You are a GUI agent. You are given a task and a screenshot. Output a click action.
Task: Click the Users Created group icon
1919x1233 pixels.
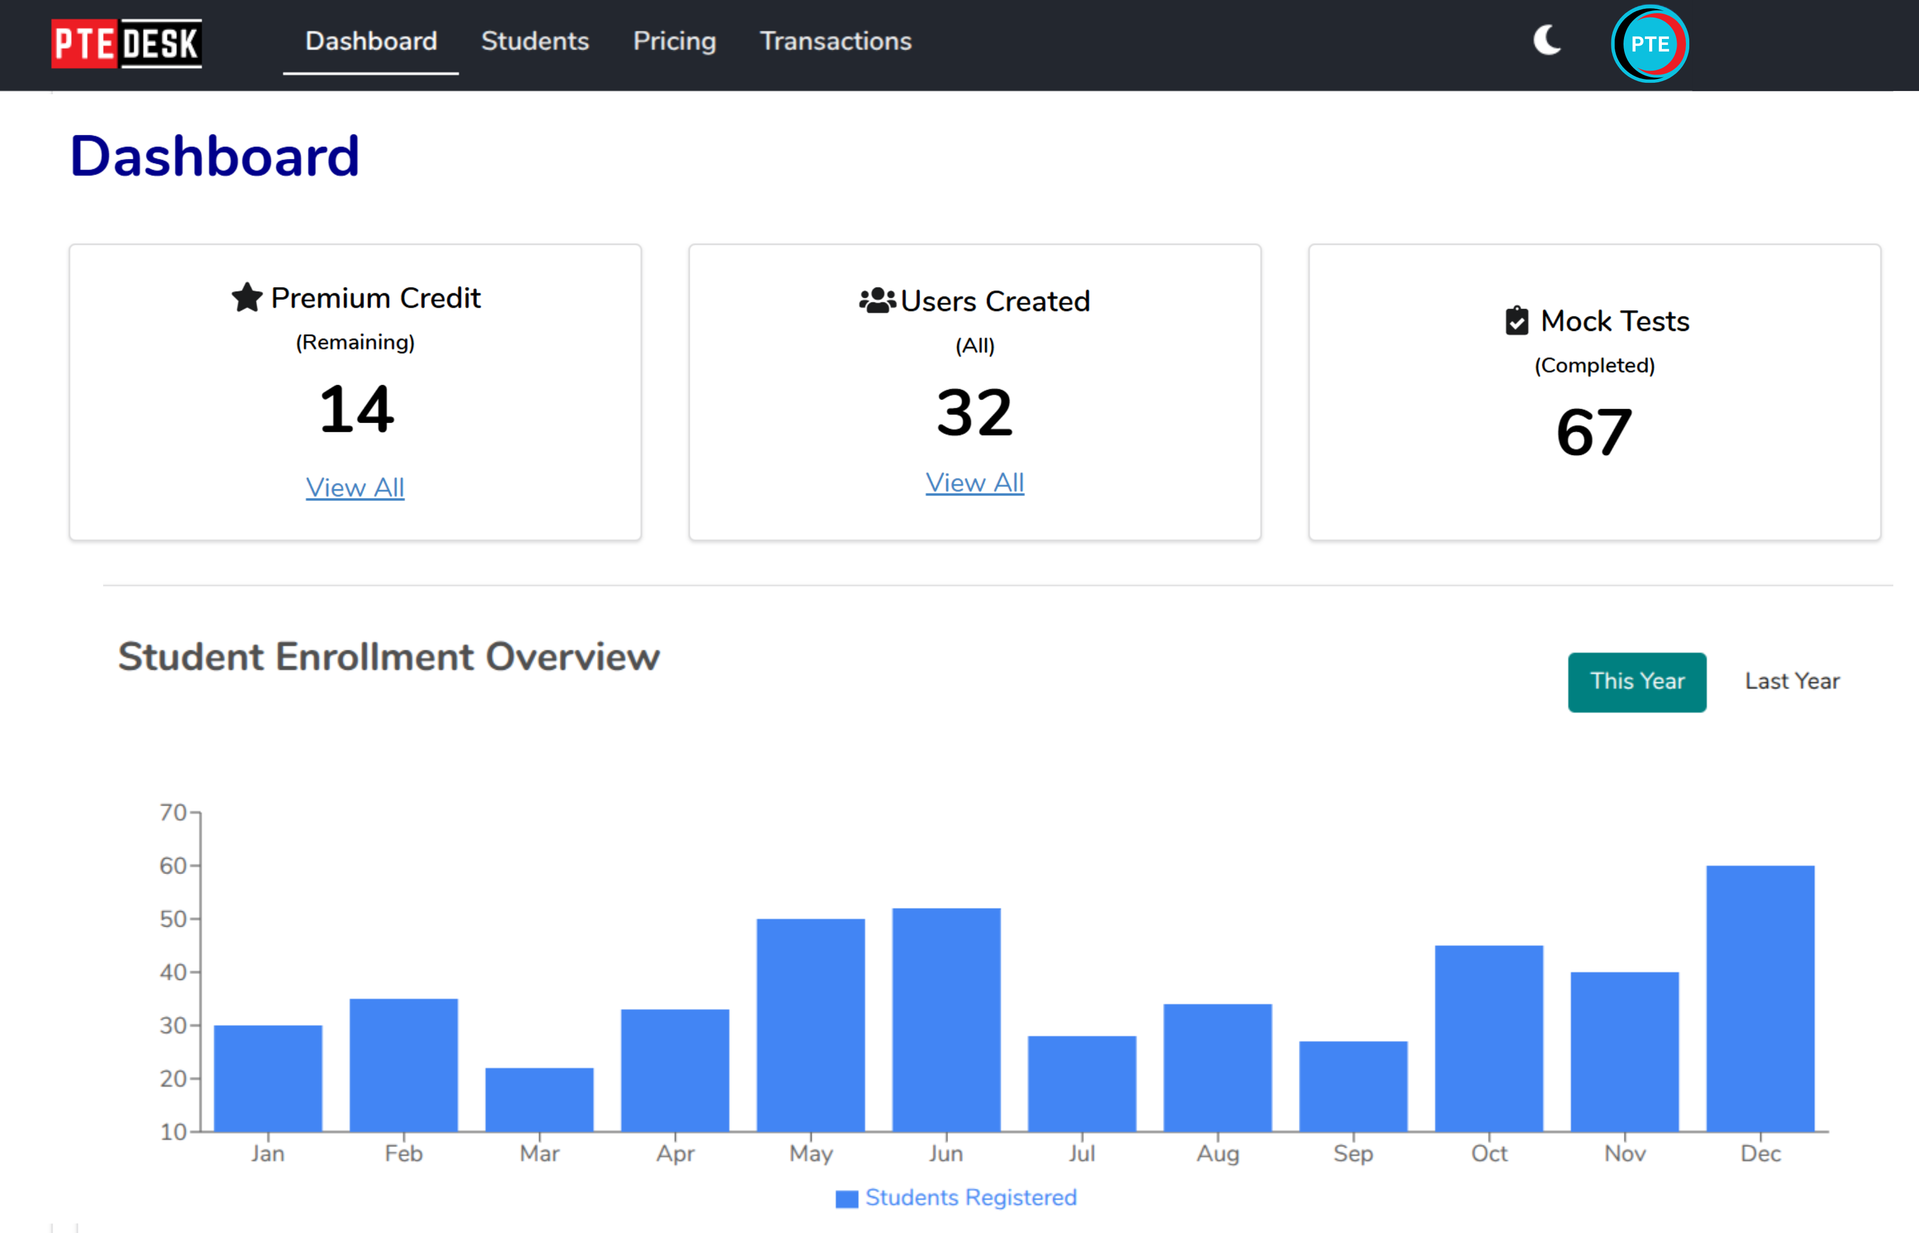876,301
